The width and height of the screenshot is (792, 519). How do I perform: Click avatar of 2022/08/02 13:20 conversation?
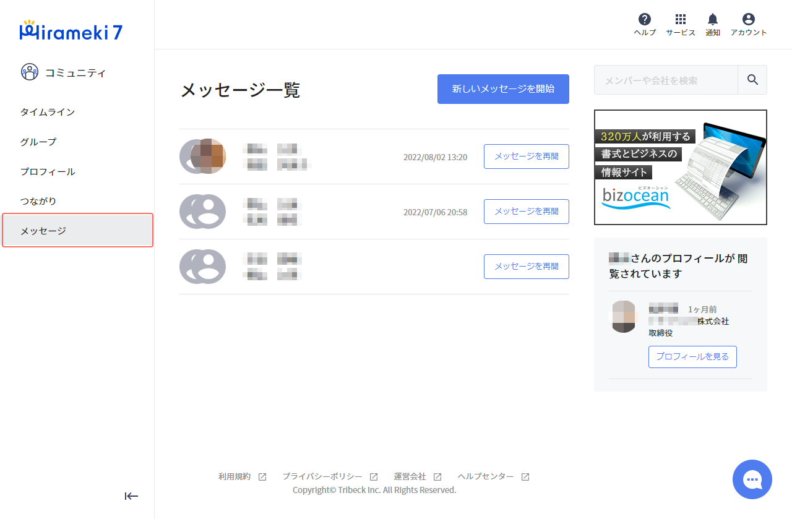pos(203,157)
